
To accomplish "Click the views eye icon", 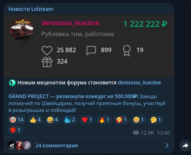I will click(136, 133).
